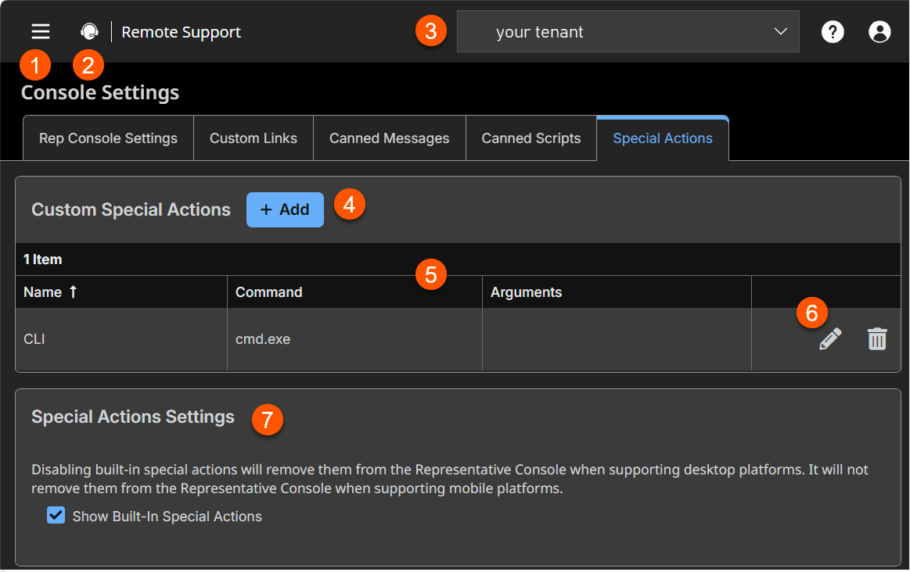Delete the CLI special action
The image size is (910, 572).
tap(877, 339)
